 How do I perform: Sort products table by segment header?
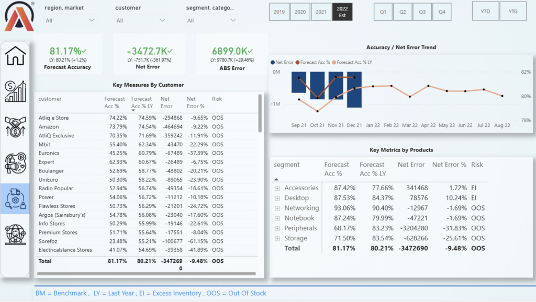286,165
